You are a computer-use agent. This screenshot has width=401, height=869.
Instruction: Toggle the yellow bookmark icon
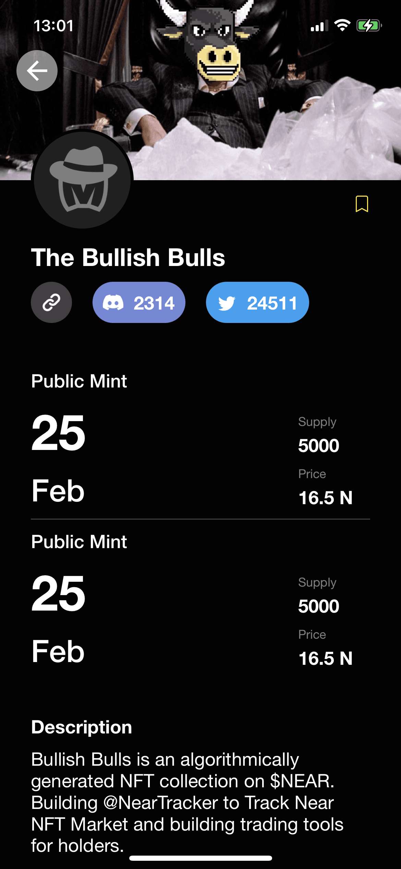pos(362,204)
